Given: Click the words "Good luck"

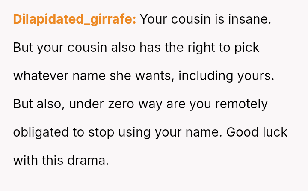Looking at the screenshot, I should (x=257, y=132).
